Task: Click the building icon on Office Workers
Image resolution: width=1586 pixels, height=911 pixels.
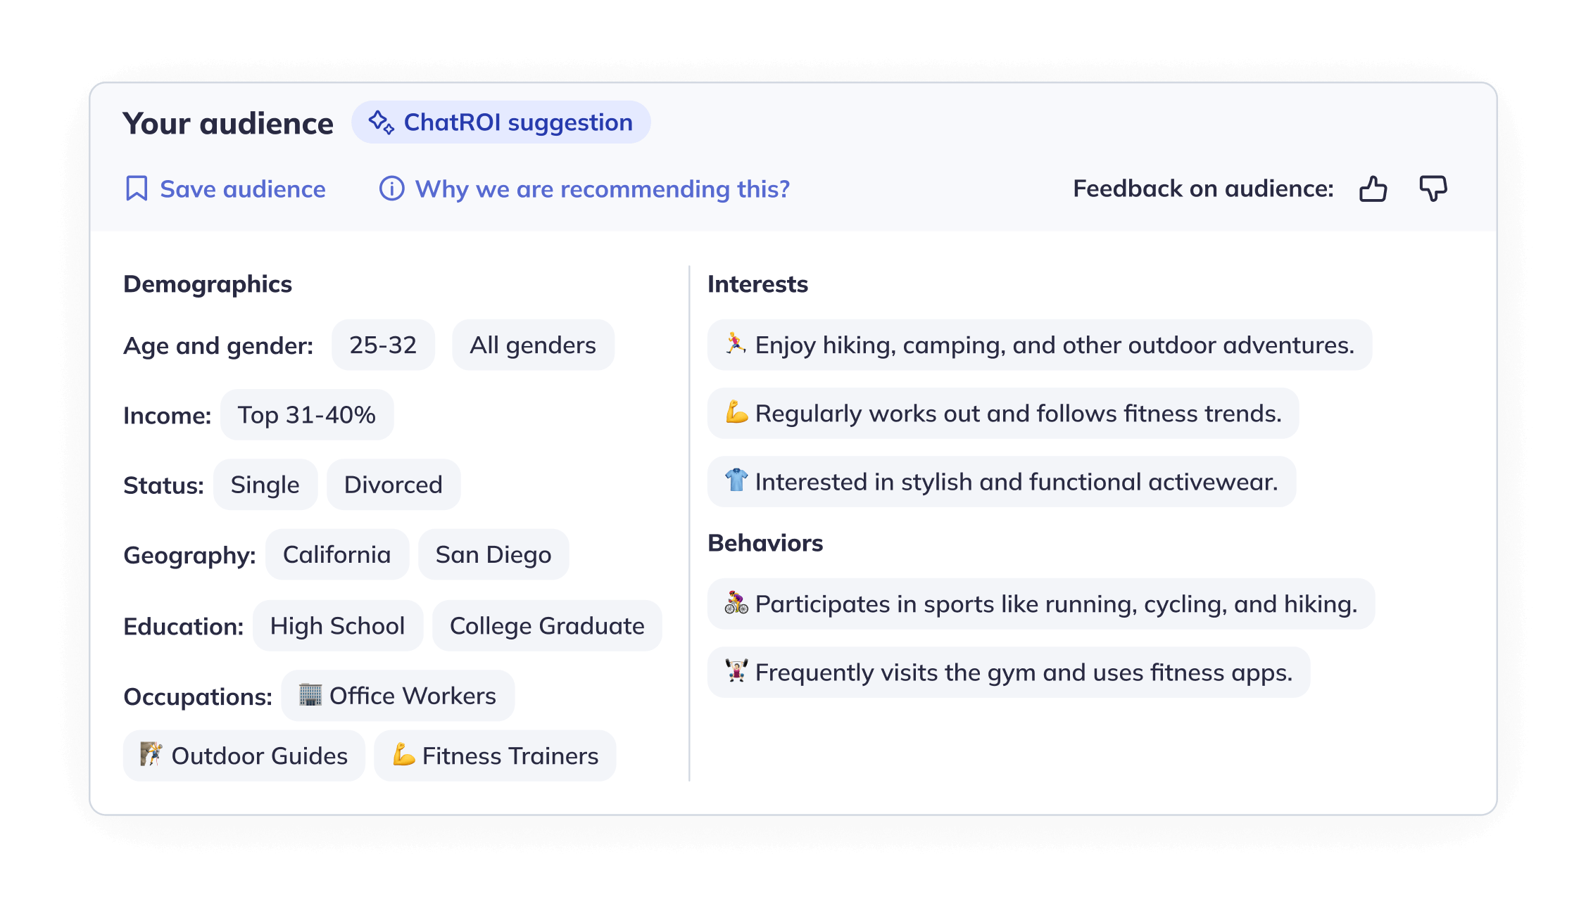Action: (310, 694)
